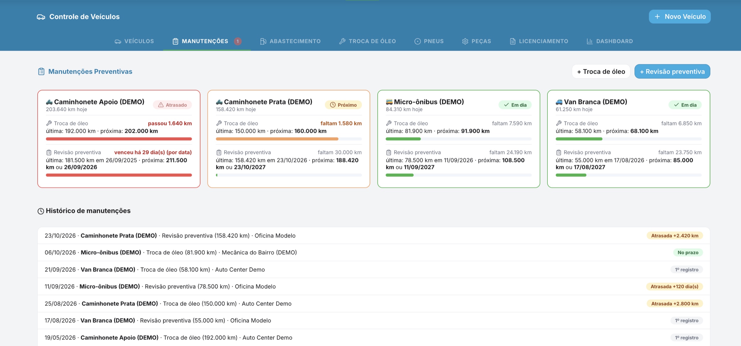Add a new Revisão preventiva

point(672,72)
